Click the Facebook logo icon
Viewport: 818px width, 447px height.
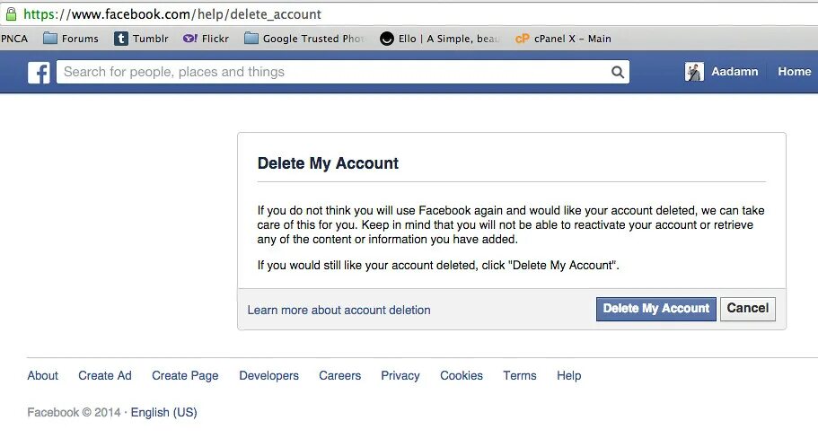coord(39,73)
